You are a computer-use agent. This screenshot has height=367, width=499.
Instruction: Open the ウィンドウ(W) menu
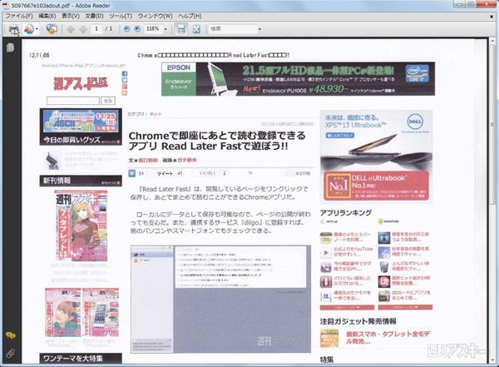(155, 16)
